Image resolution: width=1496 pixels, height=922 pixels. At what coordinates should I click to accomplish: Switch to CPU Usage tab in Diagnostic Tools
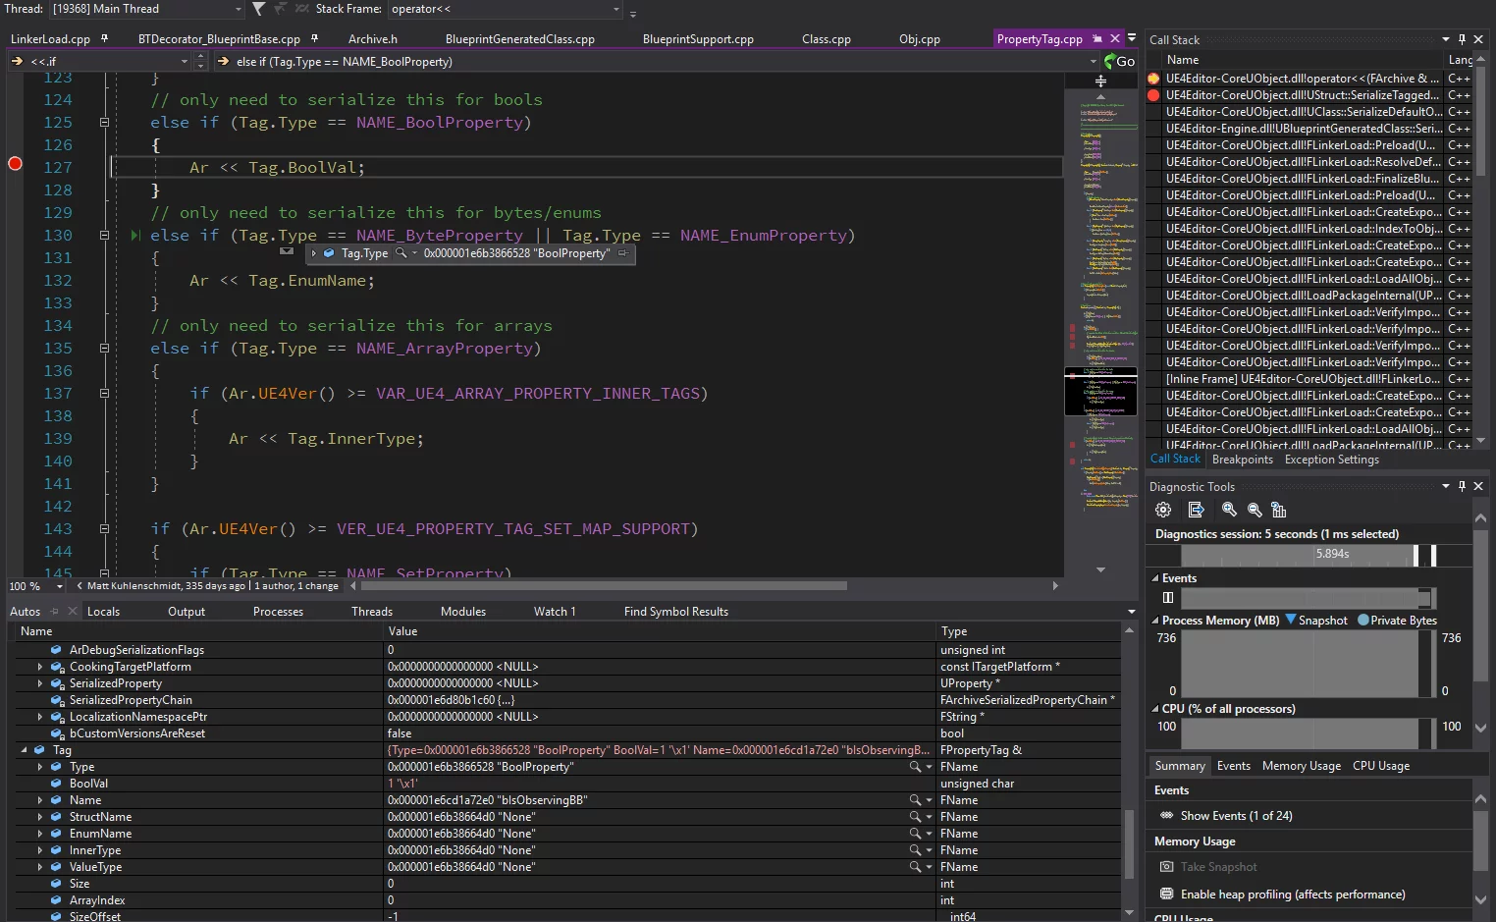point(1380,766)
